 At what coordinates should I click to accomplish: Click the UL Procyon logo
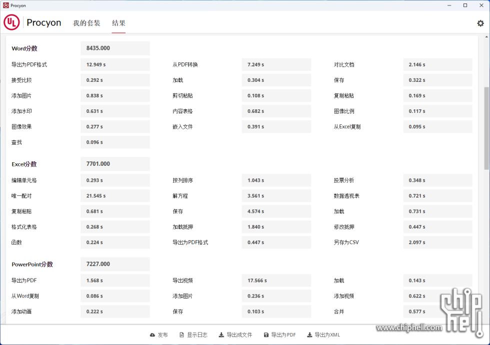[x=11, y=22]
